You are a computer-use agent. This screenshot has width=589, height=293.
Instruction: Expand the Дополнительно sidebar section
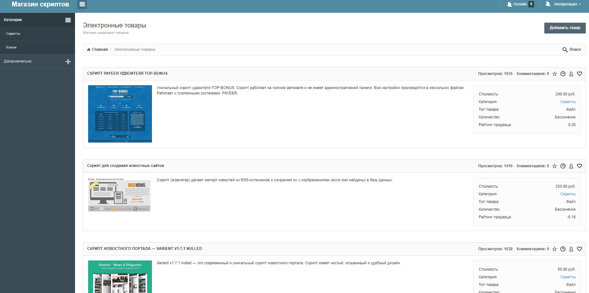click(68, 62)
